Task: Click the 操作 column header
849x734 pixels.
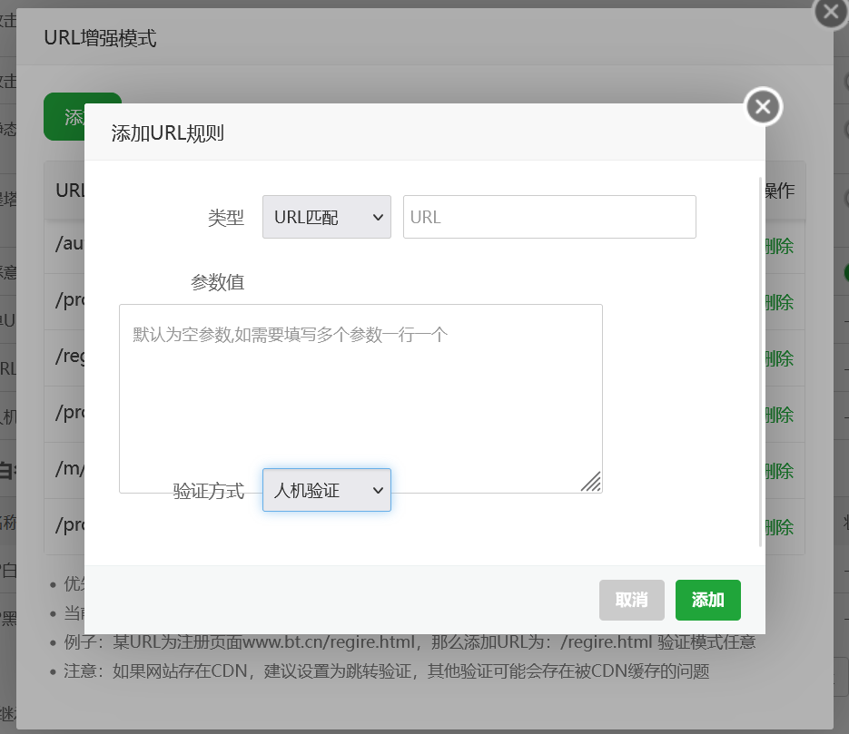Action: pos(780,191)
